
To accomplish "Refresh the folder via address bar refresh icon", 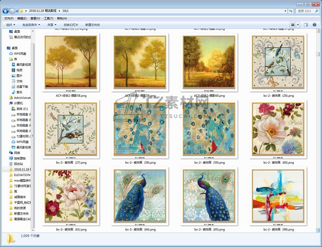I will [291, 11].
